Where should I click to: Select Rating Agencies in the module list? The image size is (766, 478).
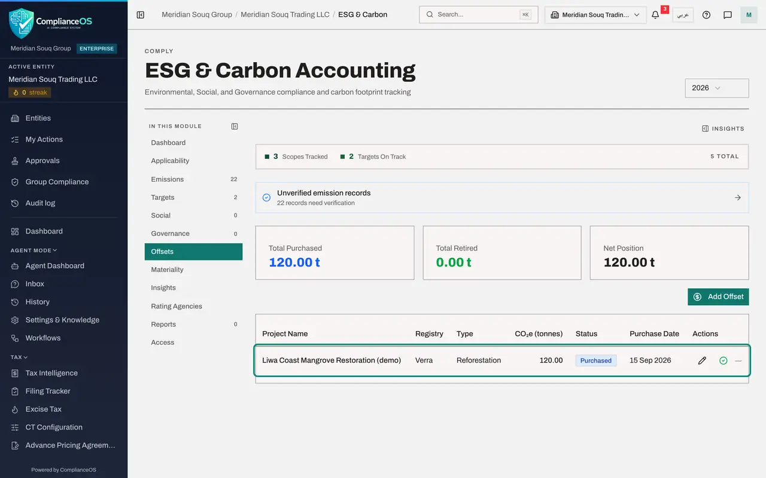point(193,306)
